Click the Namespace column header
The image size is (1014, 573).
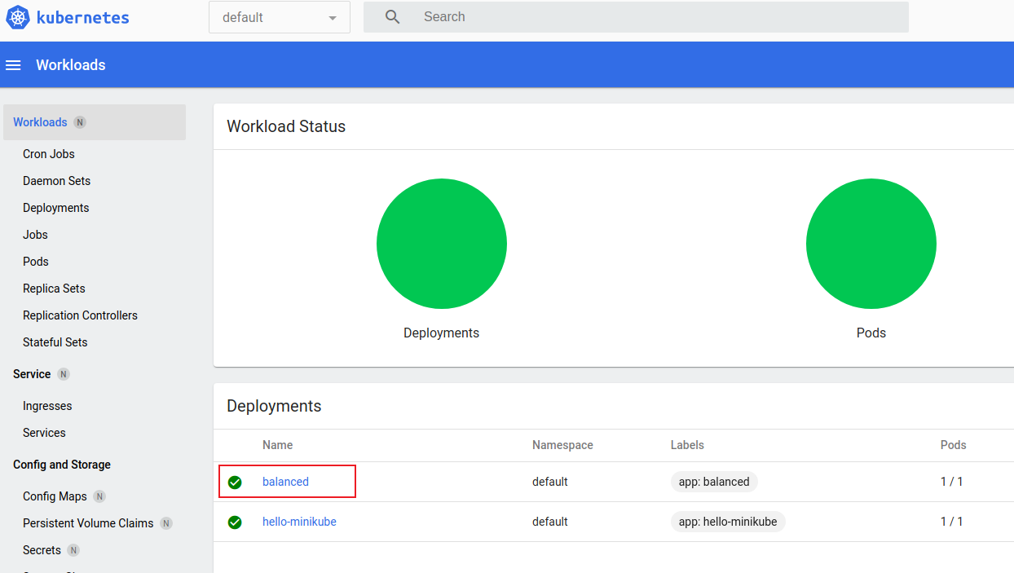click(562, 445)
